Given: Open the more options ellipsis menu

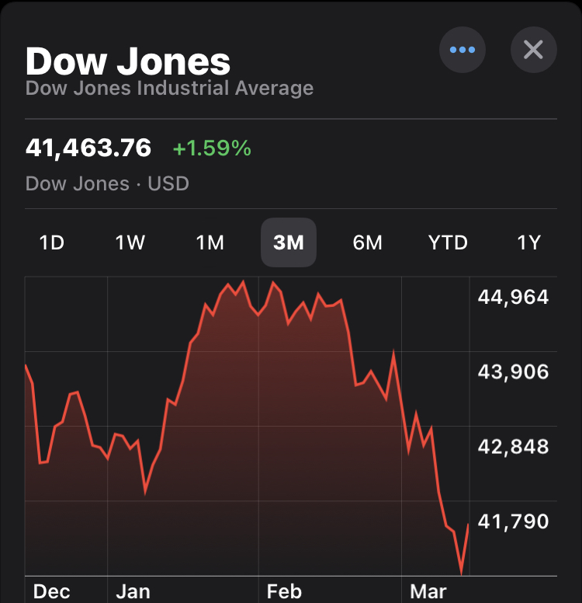Looking at the screenshot, I should click(x=462, y=51).
